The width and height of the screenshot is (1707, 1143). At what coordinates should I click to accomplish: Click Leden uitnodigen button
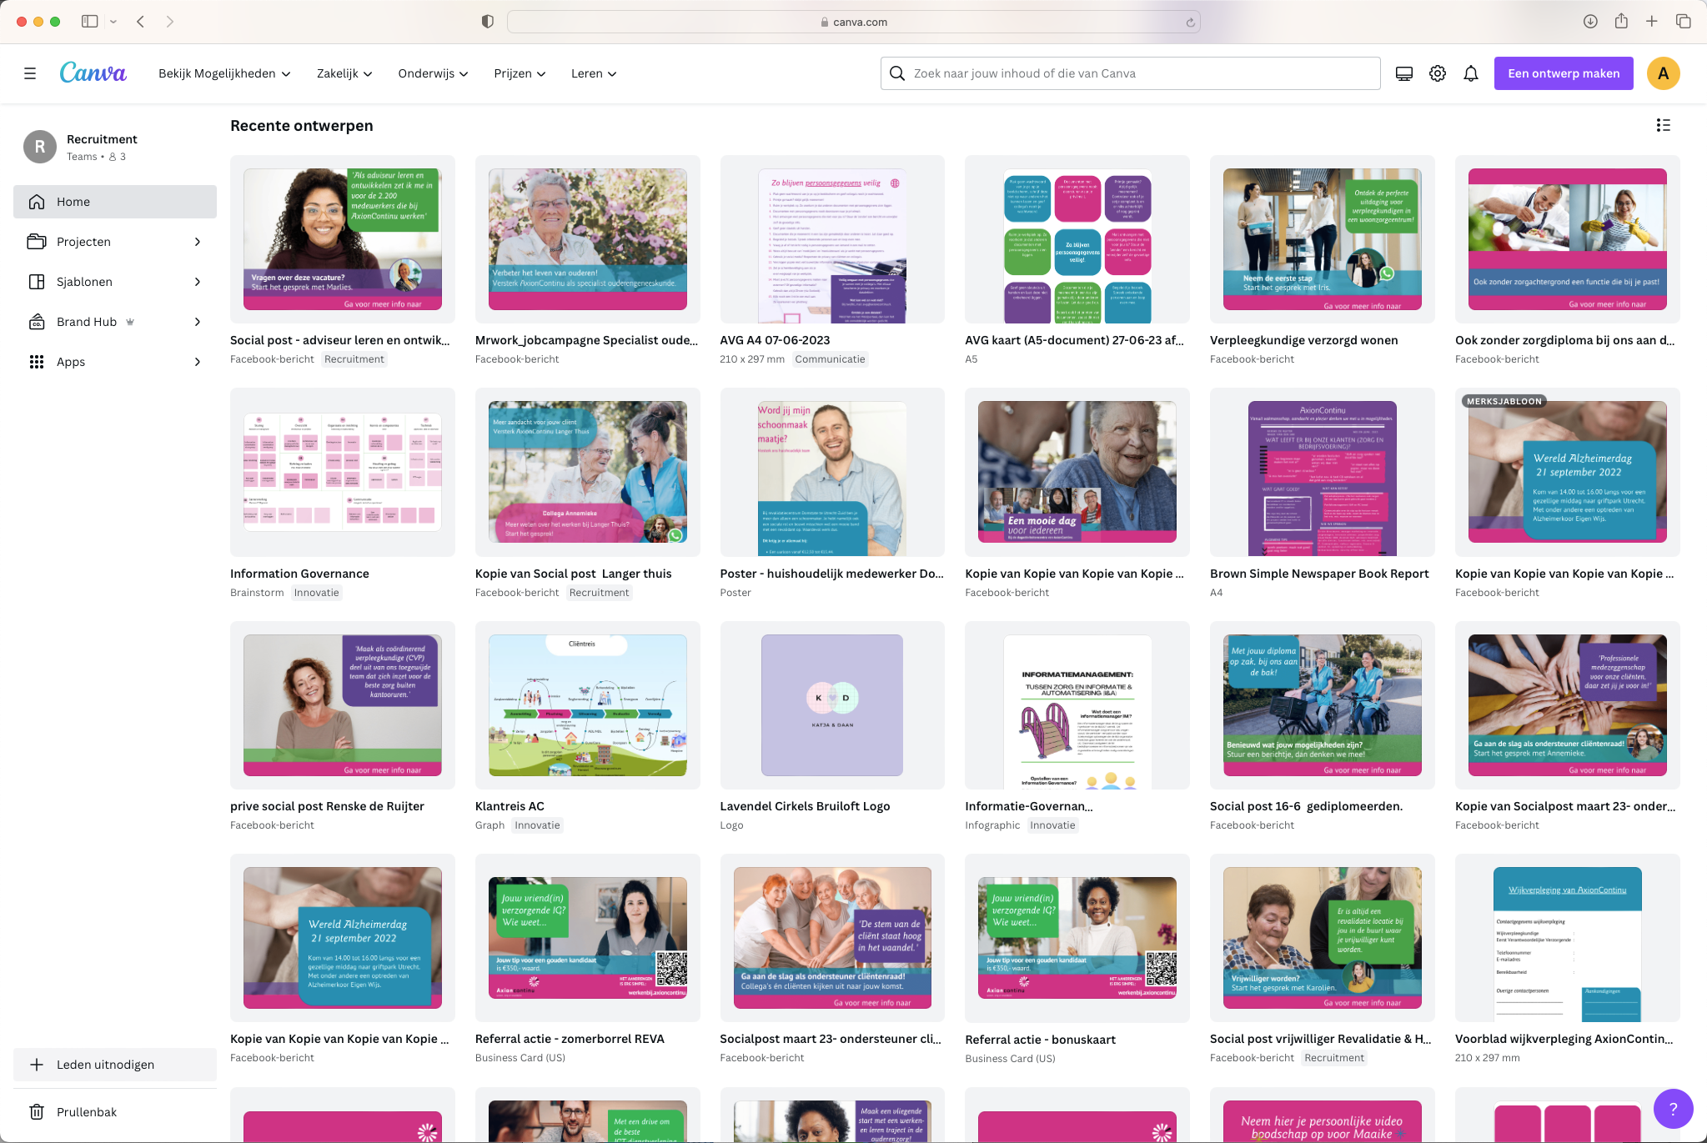pos(115,1065)
